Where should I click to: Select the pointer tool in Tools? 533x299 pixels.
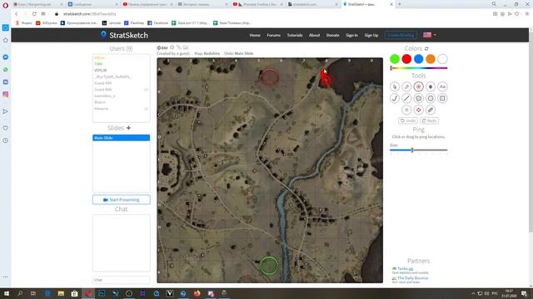point(395,86)
